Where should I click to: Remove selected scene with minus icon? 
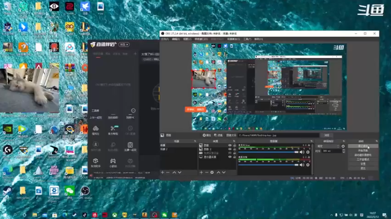point(168,172)
